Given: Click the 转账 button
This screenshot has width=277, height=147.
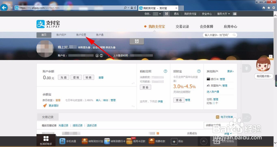Looking at the screenshot, I should click(x=89, y=77).
